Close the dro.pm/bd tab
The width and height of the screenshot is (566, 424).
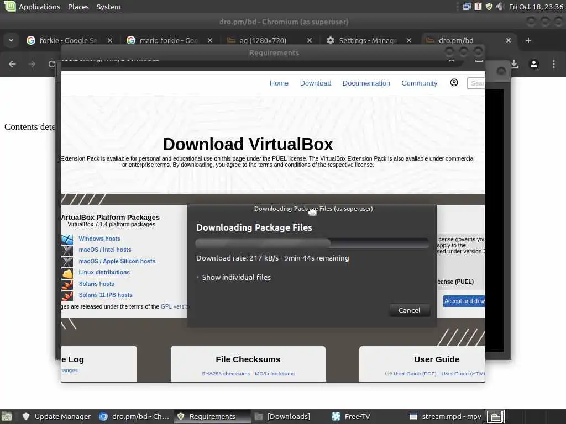(x=509, y=40)
